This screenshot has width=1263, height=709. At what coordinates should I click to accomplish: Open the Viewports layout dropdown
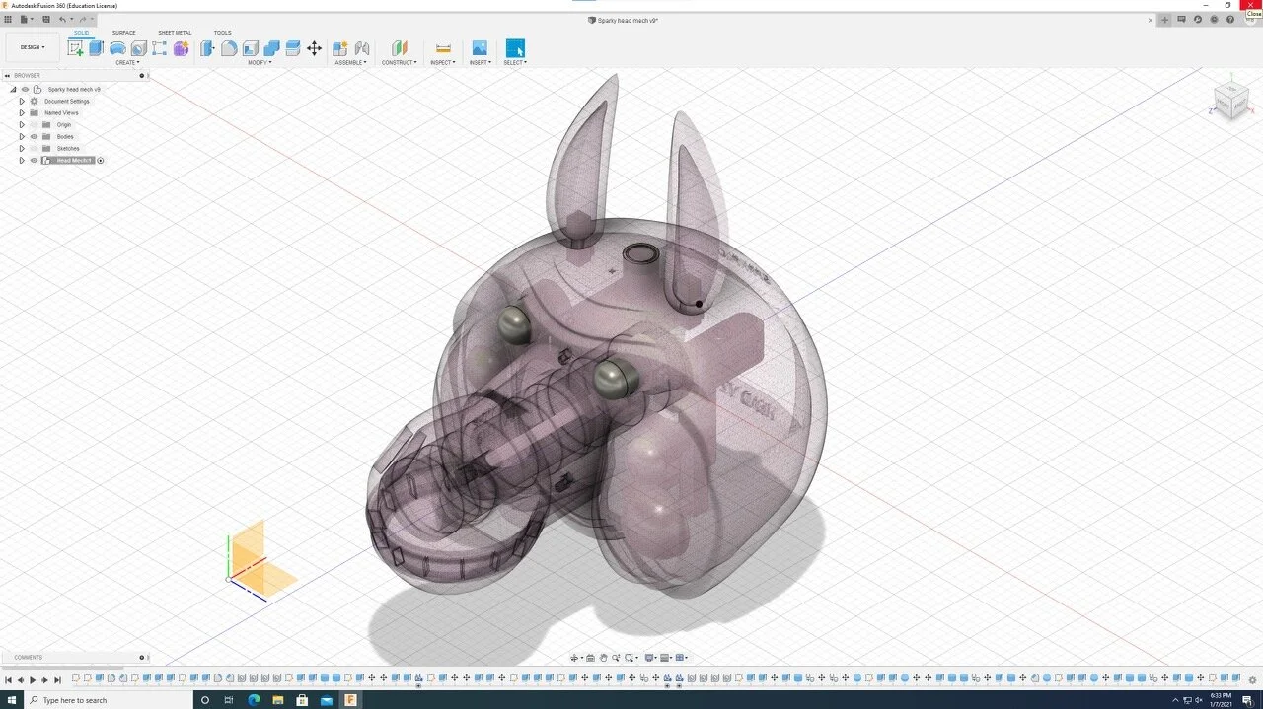(682, 658)
